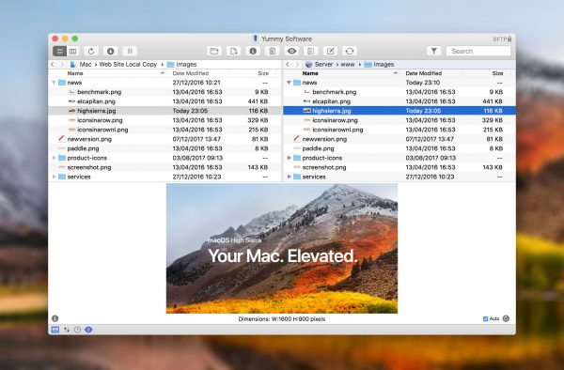Click the edit file pencil icon
564x370 pixels.
330,51
